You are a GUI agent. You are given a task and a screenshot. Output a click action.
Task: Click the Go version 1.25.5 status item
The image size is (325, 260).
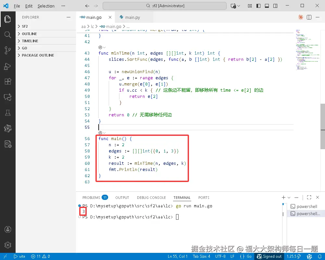[x=294, y=256]
